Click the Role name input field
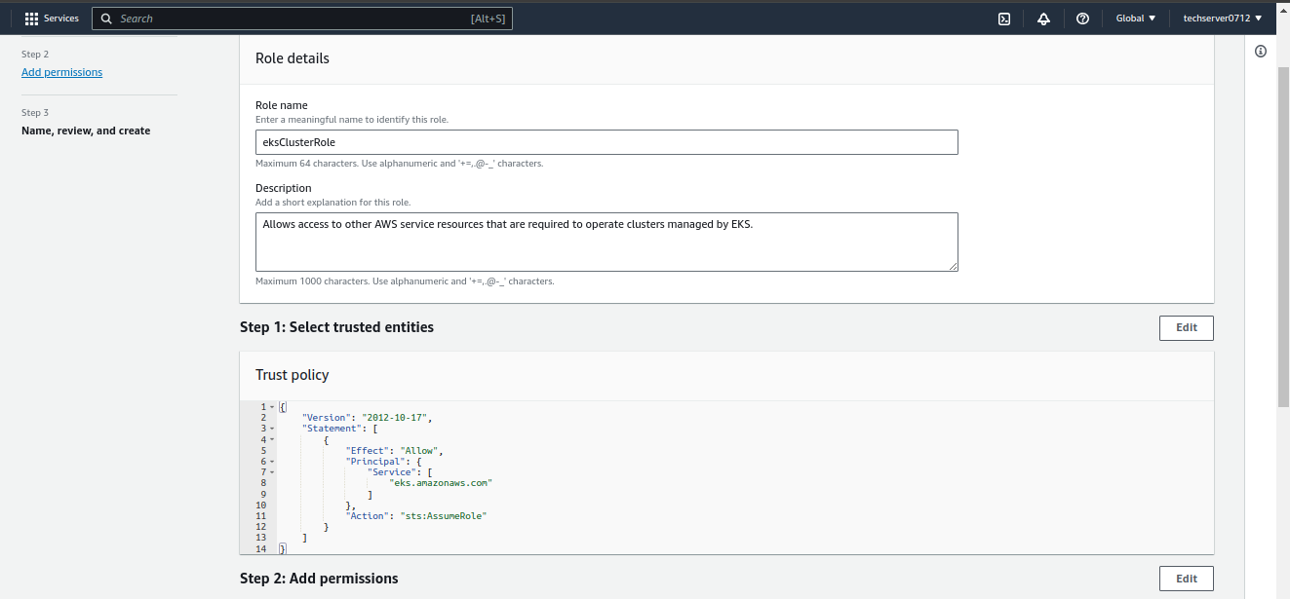The image size is (1290, 599). 606,142
